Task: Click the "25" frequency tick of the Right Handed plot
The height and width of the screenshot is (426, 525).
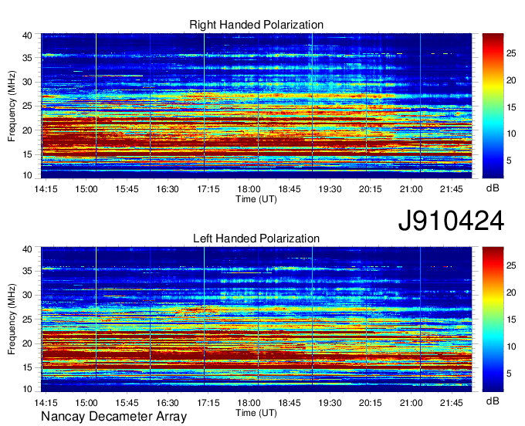Action: pyautogui.click(x=27, y=106)
